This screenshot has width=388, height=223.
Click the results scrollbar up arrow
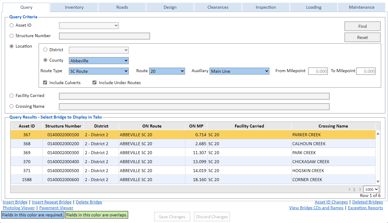pyautogui.click(x=378, y=134)
